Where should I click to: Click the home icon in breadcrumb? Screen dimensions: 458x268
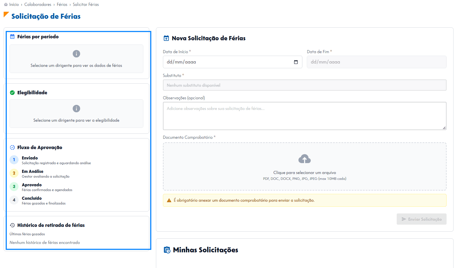tap(6, 4)
